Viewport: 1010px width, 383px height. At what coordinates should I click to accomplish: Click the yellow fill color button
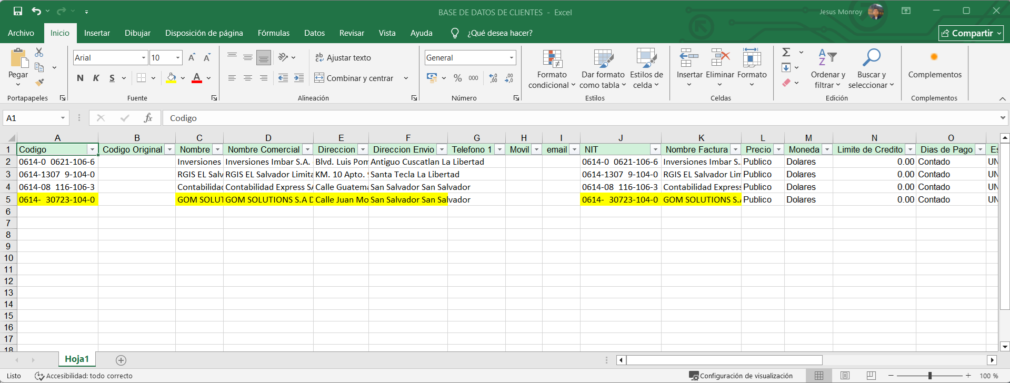point(171,78)
